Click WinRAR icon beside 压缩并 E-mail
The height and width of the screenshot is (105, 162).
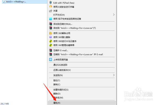click(50, 50)
